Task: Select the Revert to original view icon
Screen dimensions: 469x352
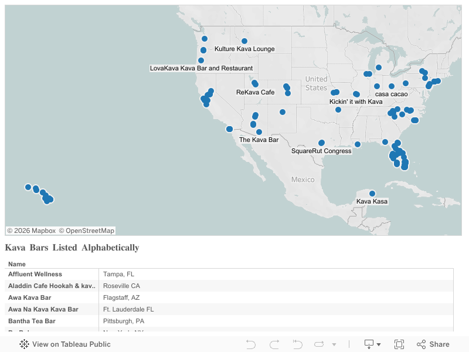Action: pyautogui.click(x=297, y=344)
